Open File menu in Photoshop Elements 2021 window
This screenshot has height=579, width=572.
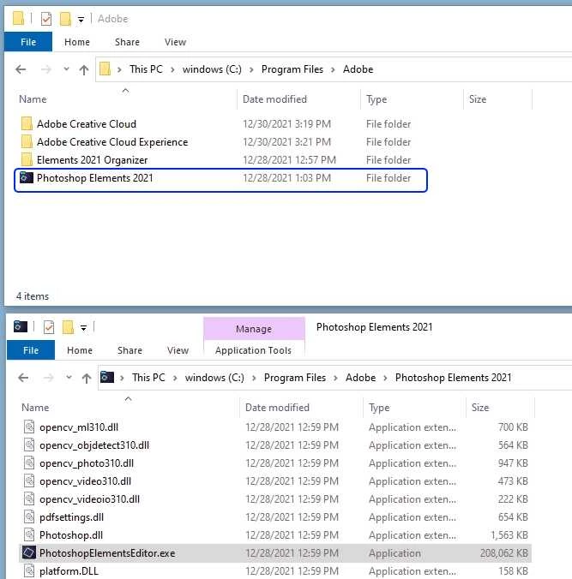click(31, 350)
